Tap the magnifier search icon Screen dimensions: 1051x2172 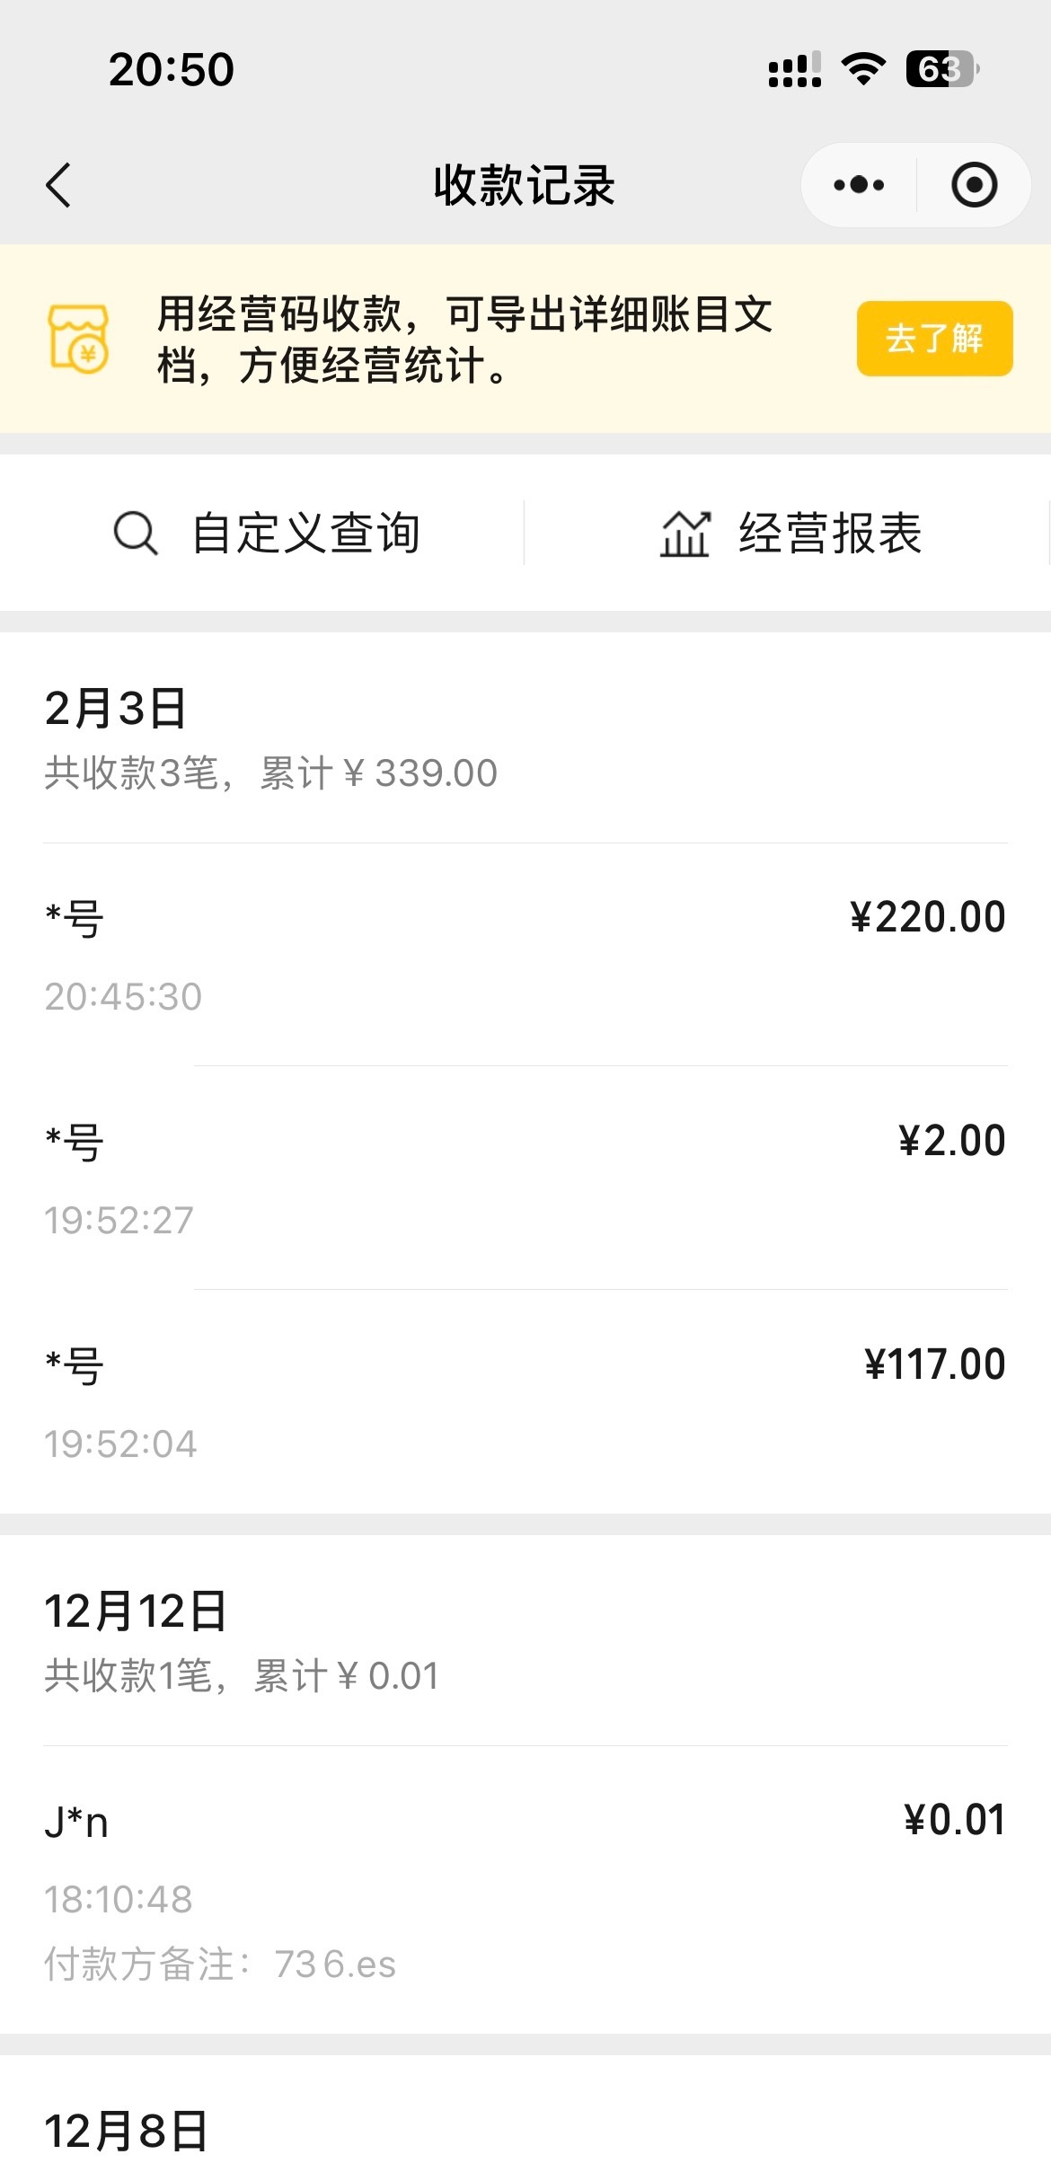pos(136,533)
